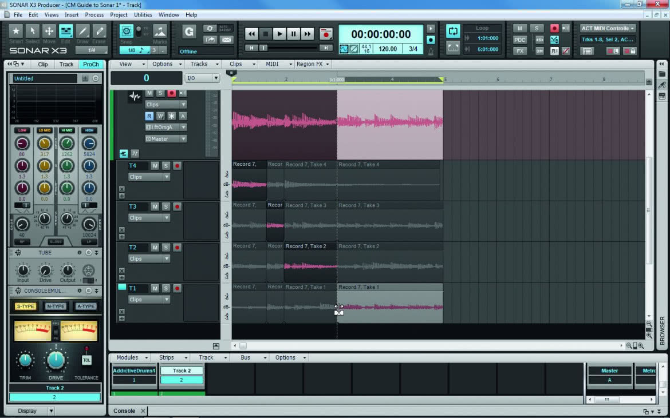Pick the Draw pencil tool
The width and height of the screenshot is (670, 418).
82,31
